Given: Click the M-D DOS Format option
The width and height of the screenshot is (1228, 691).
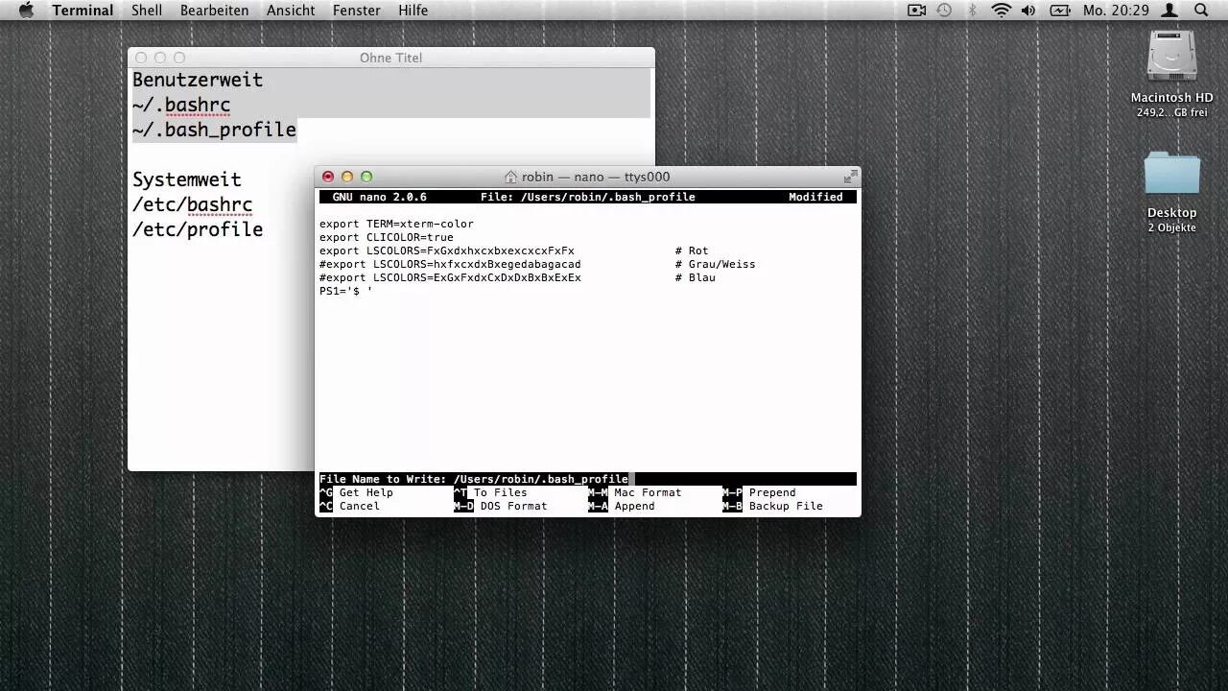Looking at the screenshot, I should click(x=501, y=506).
